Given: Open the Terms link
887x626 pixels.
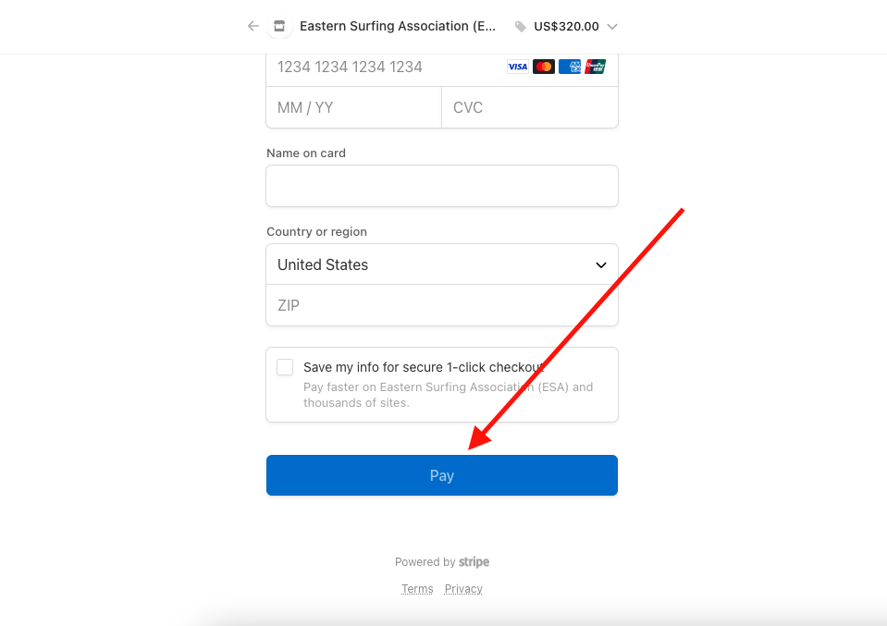Looking at the screenshot, I should 417,589.
